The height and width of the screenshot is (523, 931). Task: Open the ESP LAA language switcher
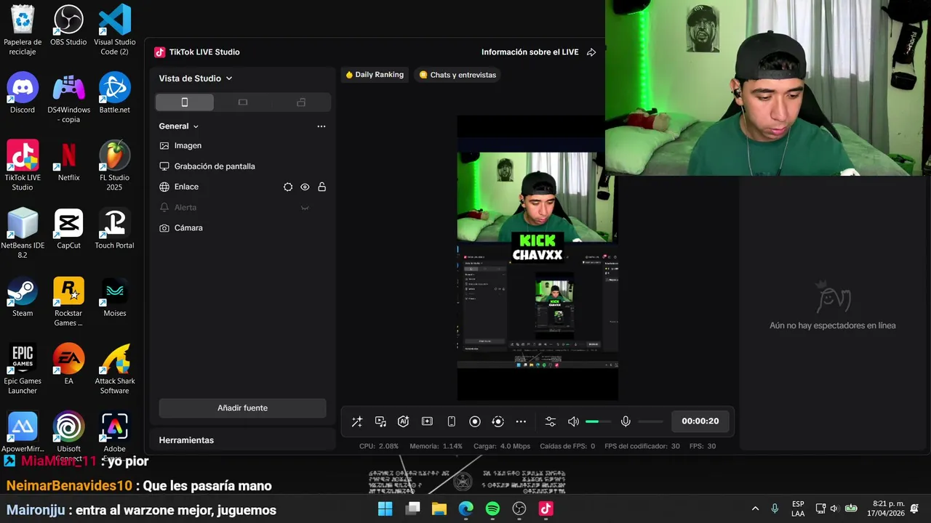pyautogui.click(x=798, y=508)
